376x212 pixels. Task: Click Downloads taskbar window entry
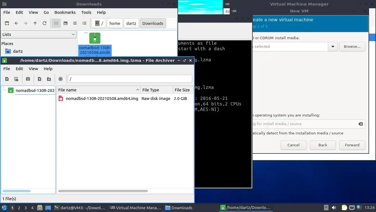[191, 208]
